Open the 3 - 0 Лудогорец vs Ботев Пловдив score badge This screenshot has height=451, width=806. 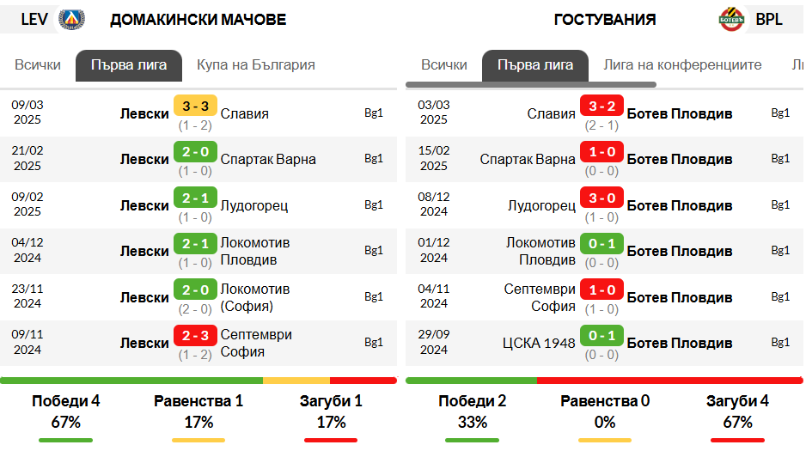[602, 198]
